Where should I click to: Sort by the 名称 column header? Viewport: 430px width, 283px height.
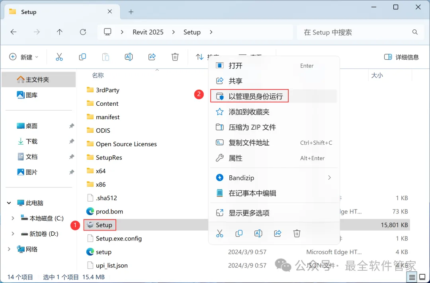pyautogui.click(x=98, y=75)
